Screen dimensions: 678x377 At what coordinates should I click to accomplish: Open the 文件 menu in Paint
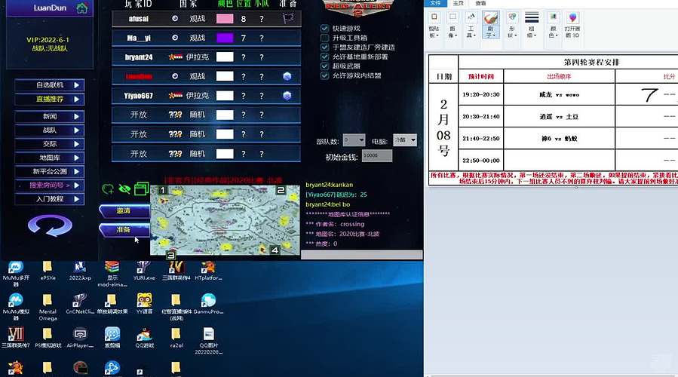pos(435,4)
